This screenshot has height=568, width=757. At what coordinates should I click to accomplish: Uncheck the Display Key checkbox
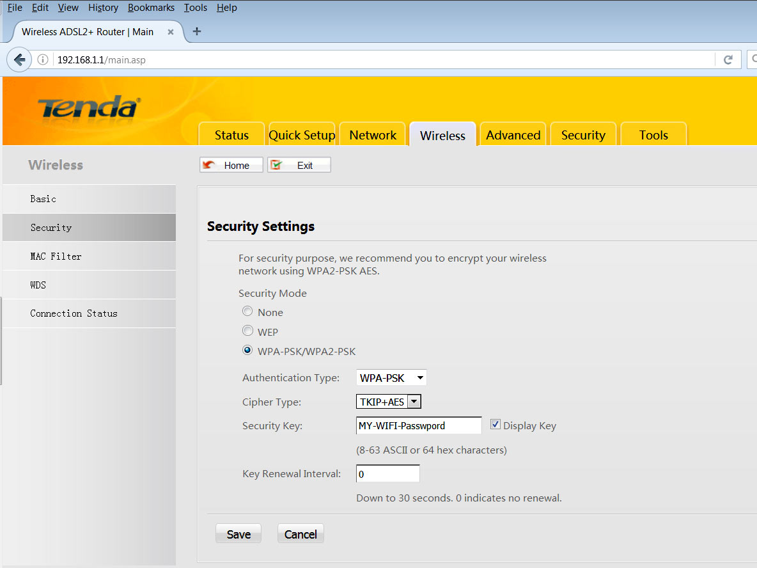[x=495, y=423]
